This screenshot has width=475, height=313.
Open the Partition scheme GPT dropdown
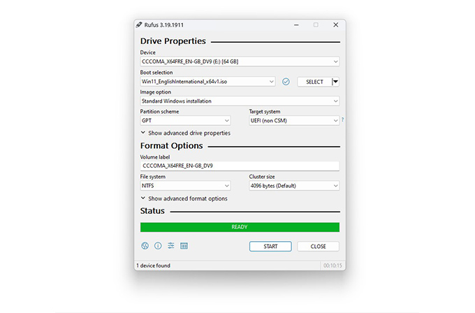185,121
